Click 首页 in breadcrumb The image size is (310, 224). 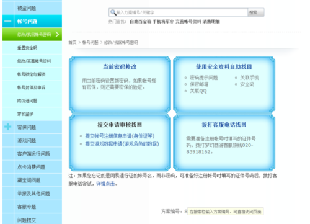click(73, 42)
